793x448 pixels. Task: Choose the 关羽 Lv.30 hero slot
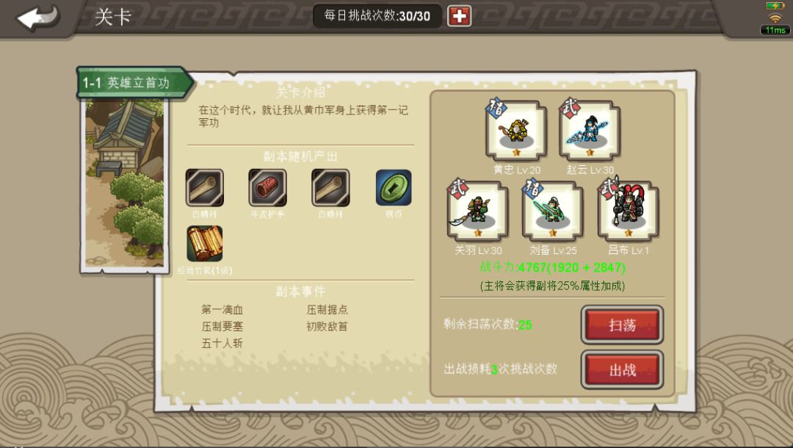pos(478,211)
